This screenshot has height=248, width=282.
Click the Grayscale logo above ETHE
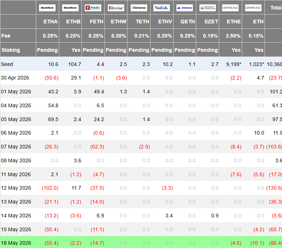click(230, 8)
